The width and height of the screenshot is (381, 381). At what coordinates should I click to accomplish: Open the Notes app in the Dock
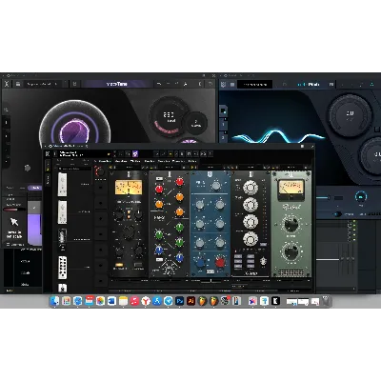[x=123, y=301]
